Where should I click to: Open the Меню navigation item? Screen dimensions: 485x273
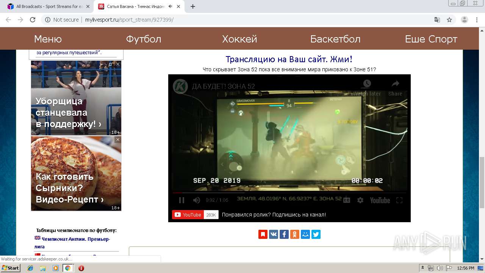click(48, 39)
